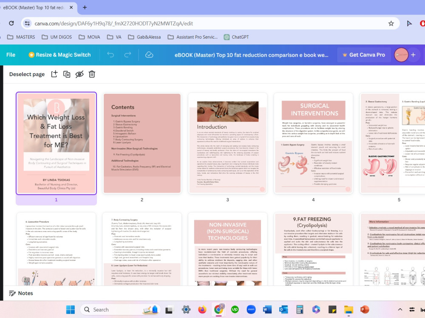Reload the Canva page in browser
The width and height of the screenshot is (425, 318).
click(x=11, y=23)
